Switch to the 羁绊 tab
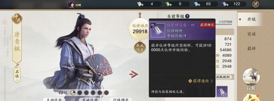This screenshot has height=101, width=274. (252, 49)
